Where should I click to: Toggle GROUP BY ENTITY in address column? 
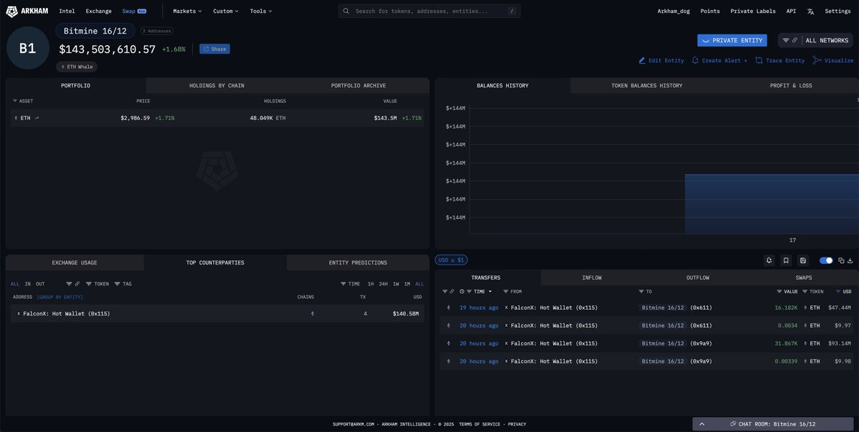[x=60, y=297]
